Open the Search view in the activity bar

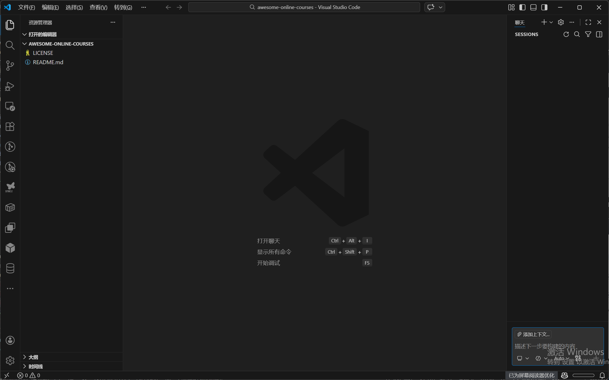[x=10, y=45]
